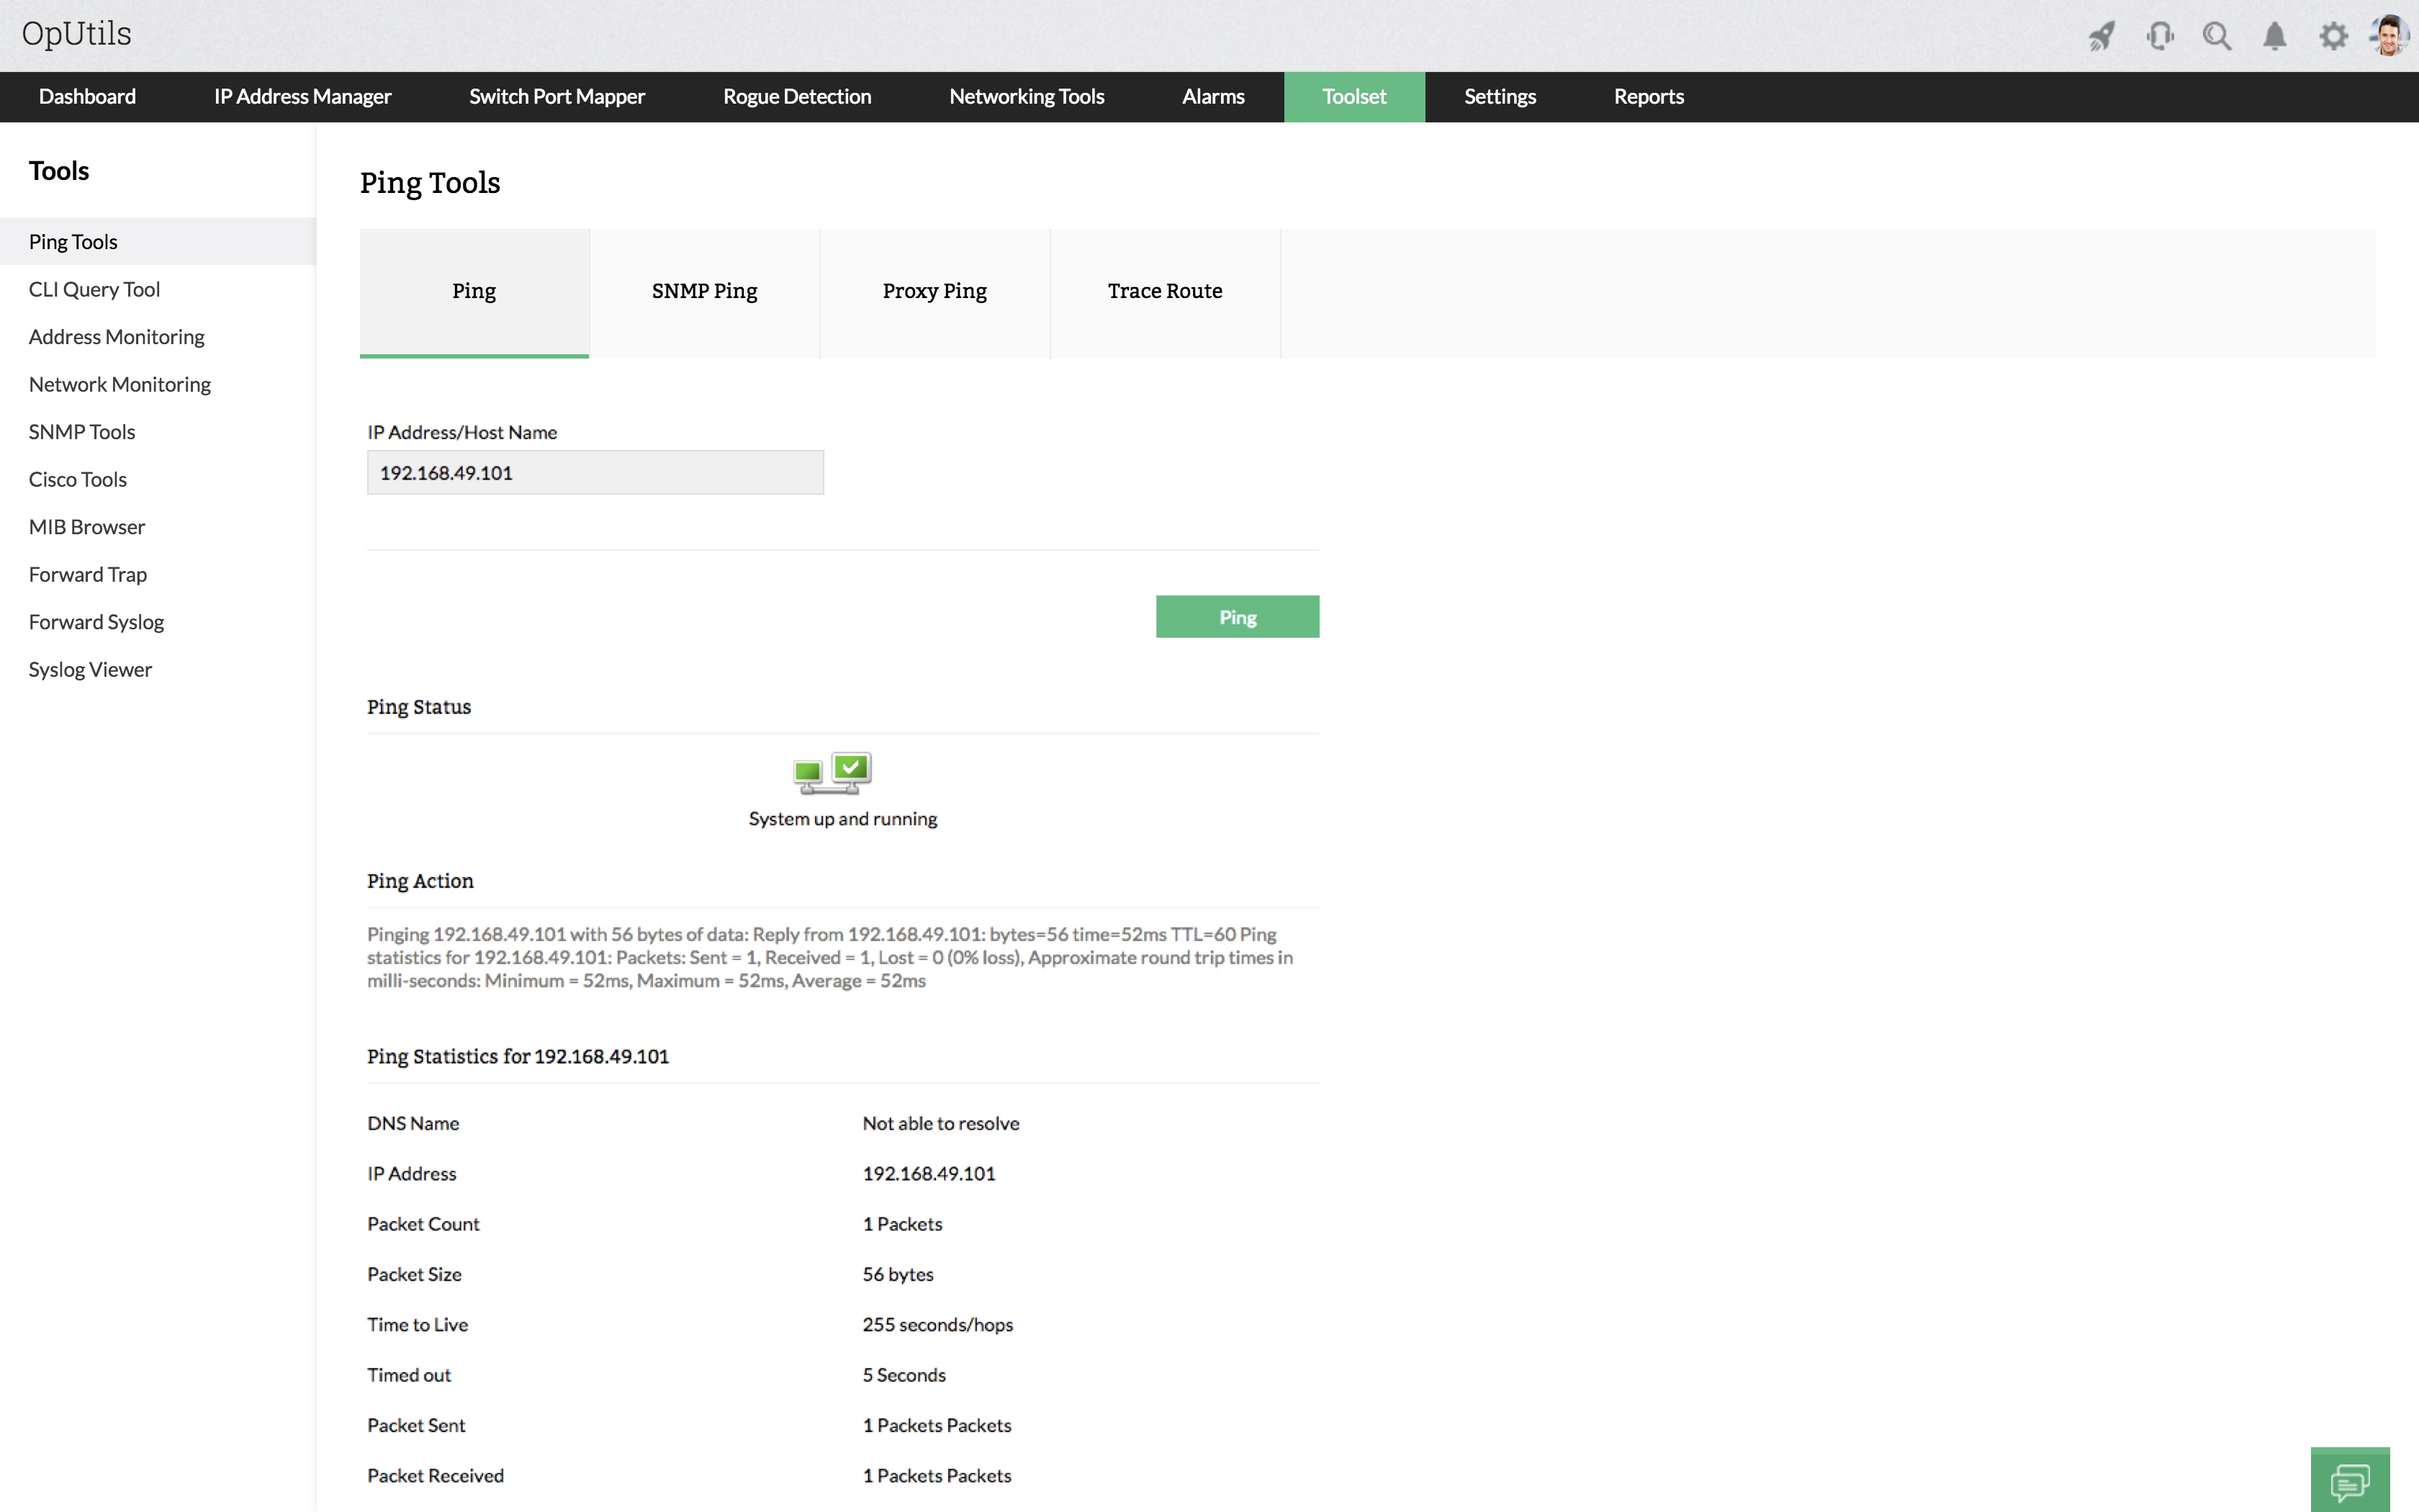2419x1512 pixels.
Task: Open the user profile avatar
Action: pyautogui.click(x=2389, y=36)
